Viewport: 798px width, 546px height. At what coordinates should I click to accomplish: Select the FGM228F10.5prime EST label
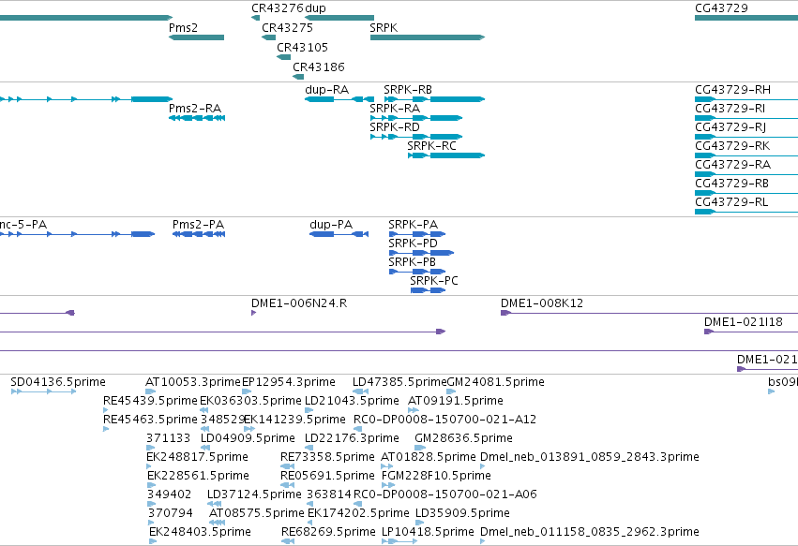[x=436, y=477]
